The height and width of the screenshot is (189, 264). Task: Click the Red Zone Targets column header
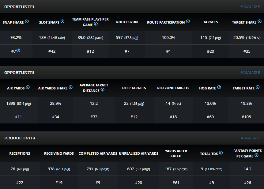tap(173, 88)
